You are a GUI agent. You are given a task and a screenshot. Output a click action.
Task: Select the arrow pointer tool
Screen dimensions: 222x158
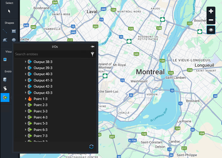(x=9, y=11)
